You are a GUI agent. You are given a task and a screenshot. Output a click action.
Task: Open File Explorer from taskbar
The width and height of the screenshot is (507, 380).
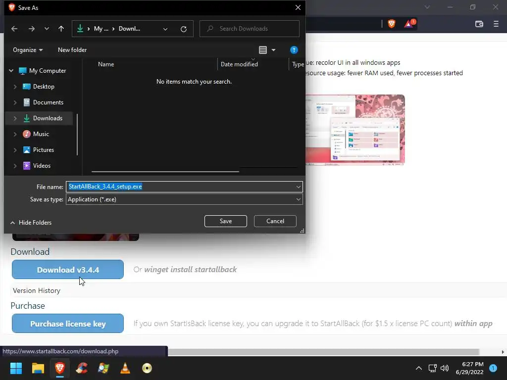coord(38,368)
